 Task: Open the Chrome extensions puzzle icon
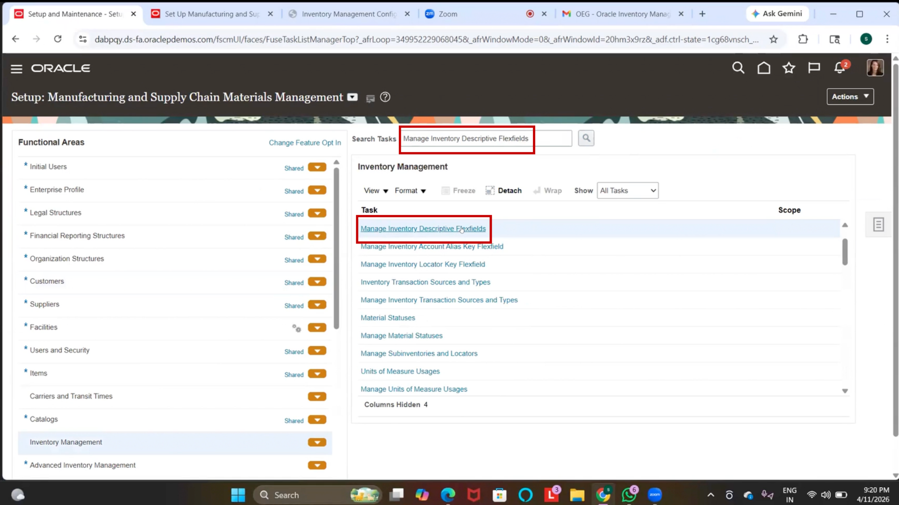803,39
